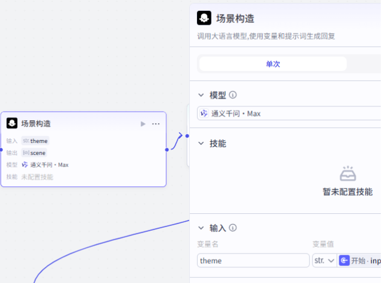Click the theme input tag on the node
The height and width of the screenshot is (283, 385).
35,141
